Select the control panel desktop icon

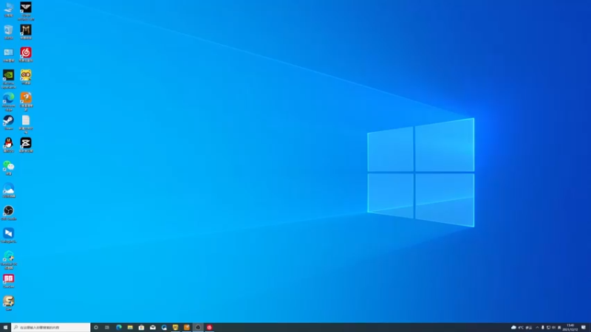tap(9, 54)
